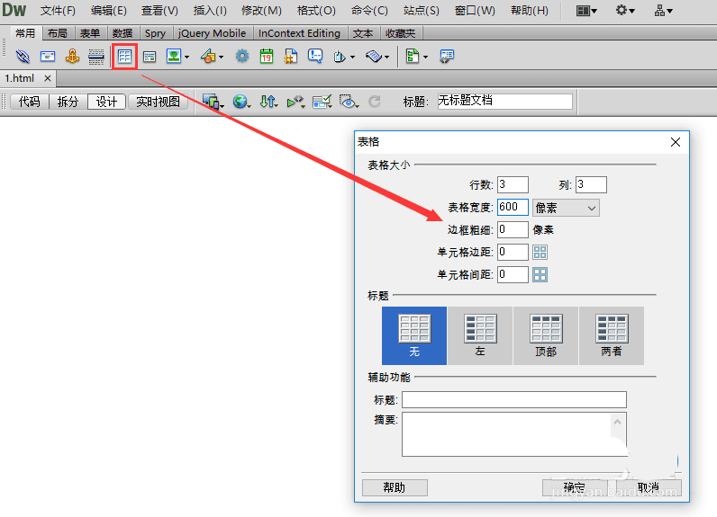Click the 确定 button in table dialog
The width and height of the screenshot is (717, 517).
575,488
